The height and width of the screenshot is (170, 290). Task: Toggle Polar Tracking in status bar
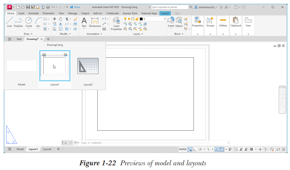(x=200, y=149)
